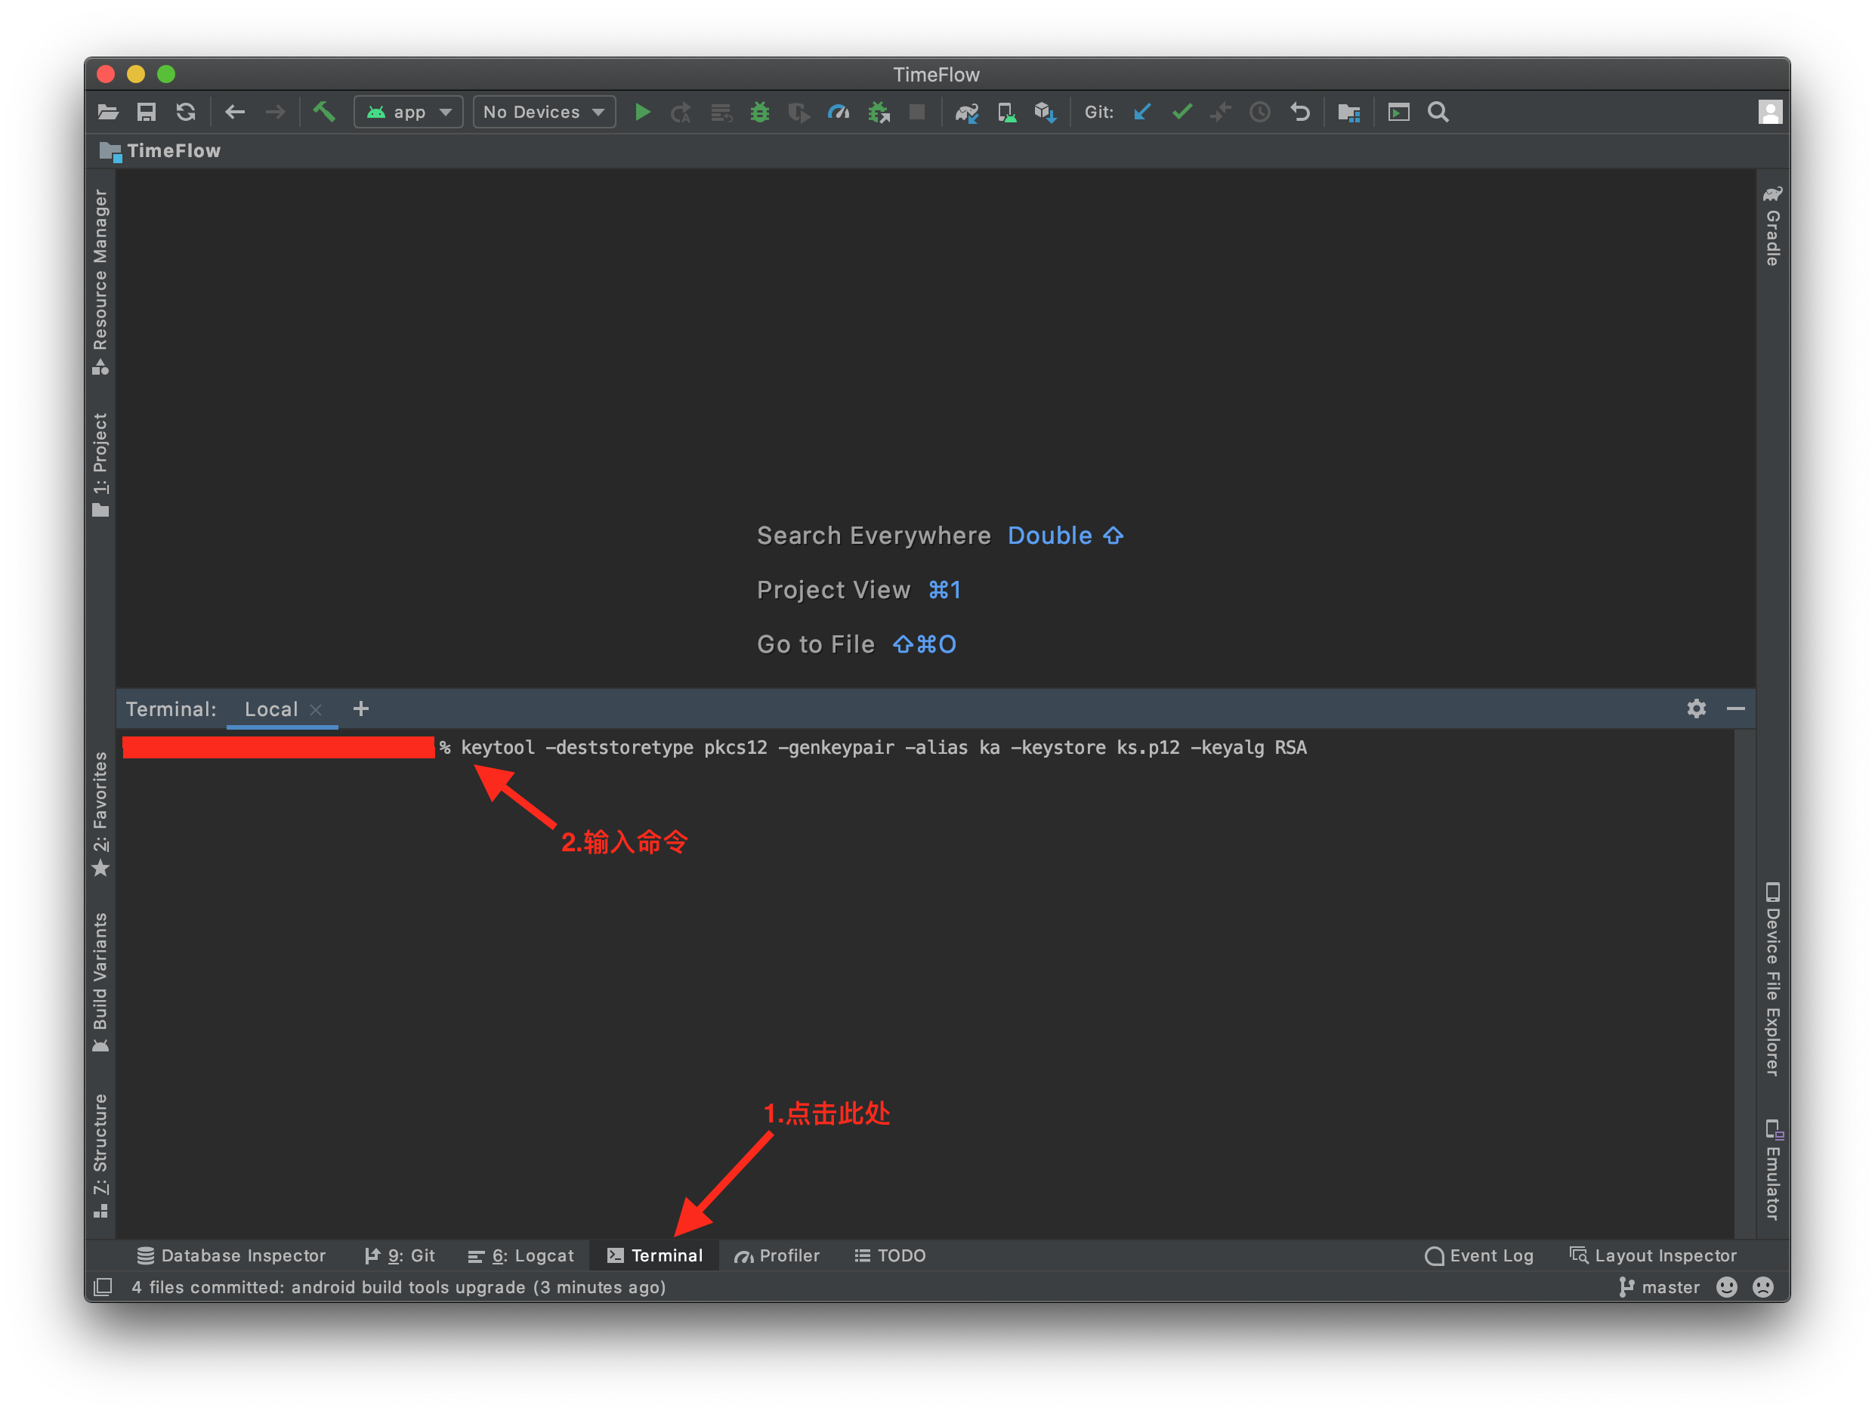Image resolution: width=1875 pixels, height=1414 pixels.
Task: Toggle tool window bars bottom-left icon
Action: 103,1287
